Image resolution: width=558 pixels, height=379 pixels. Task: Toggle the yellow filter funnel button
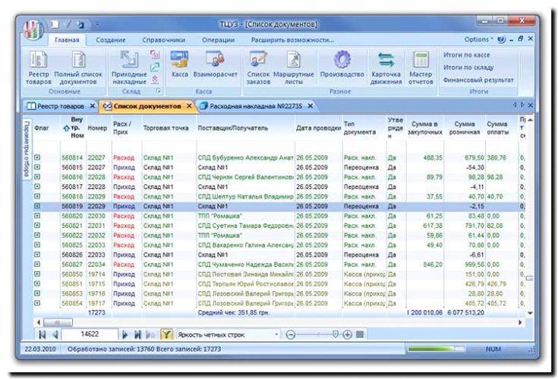pyautogui.click(x=167, y=334)
